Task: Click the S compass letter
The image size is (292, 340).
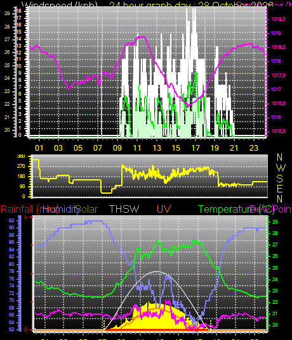Action: click(x=279, y=179)
